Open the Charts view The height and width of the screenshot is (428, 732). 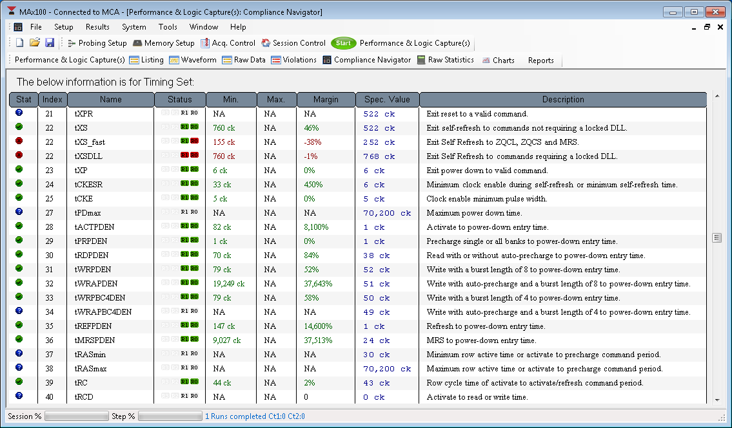pos(497,60)
